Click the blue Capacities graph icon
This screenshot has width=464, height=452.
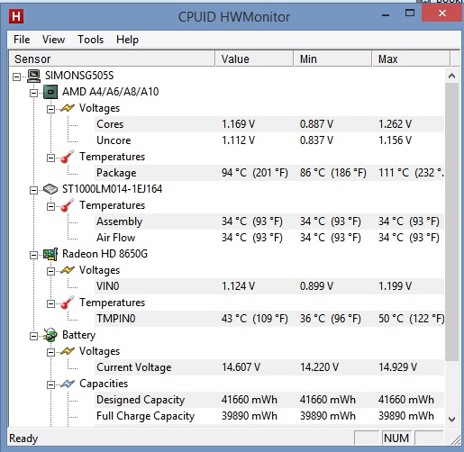[68, 384]
